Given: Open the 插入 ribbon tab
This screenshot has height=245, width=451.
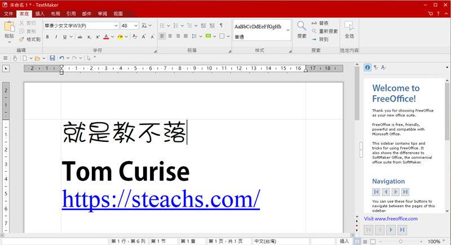Looking at the screenshot, I should coord(39,13).
